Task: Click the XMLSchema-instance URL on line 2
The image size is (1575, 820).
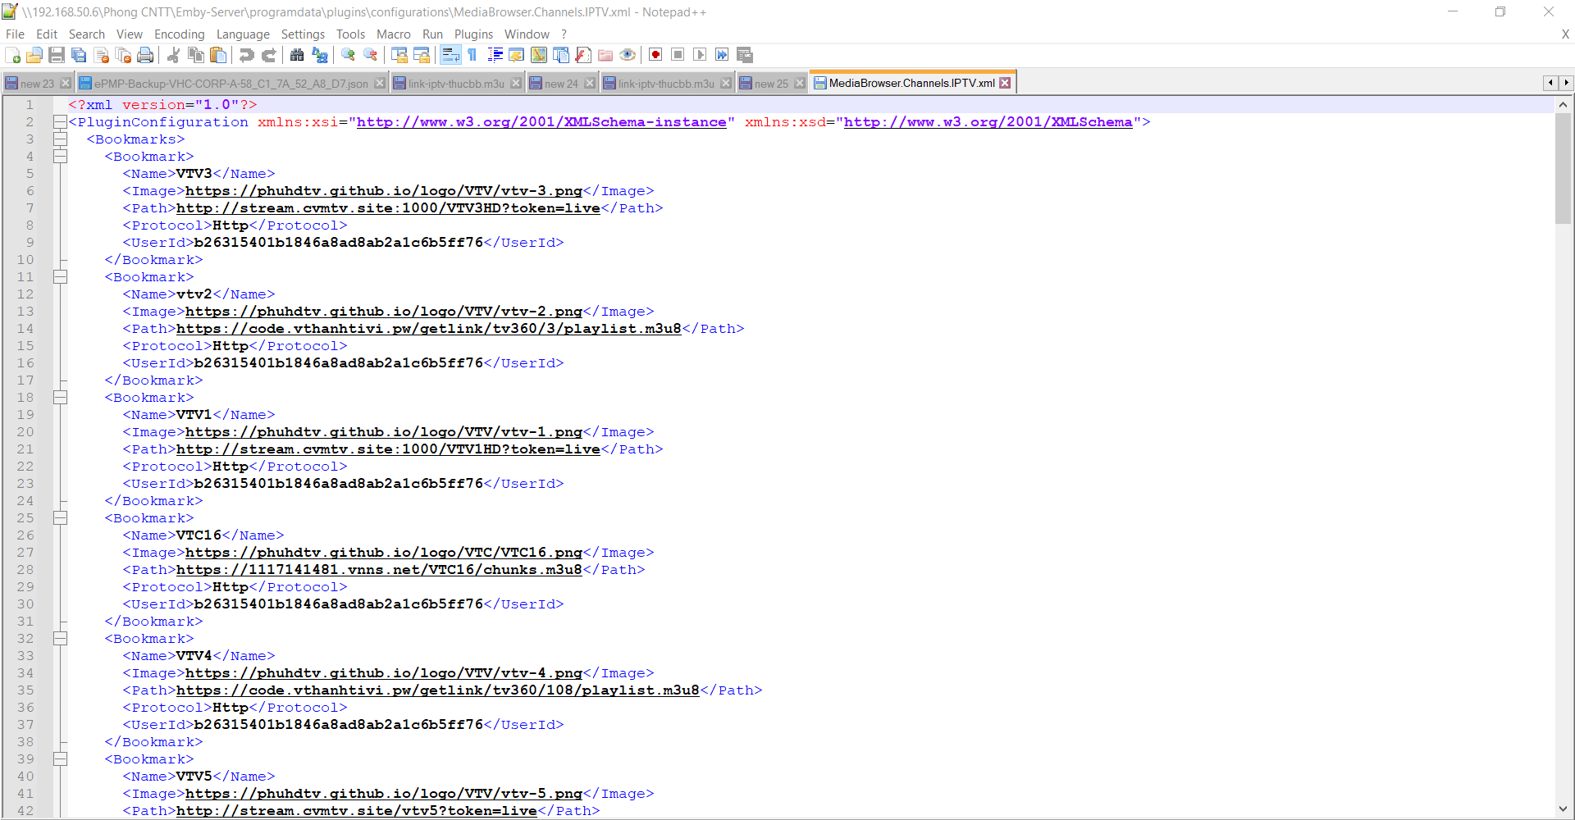Action: (x=541, y=122)
